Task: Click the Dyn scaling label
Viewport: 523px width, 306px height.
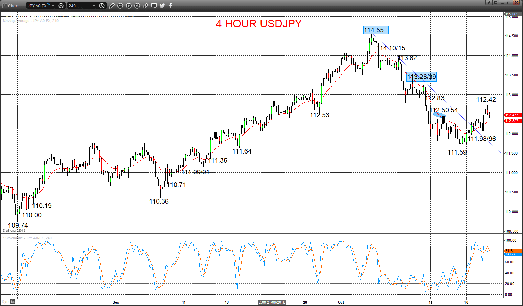Action: coord(5,302)
